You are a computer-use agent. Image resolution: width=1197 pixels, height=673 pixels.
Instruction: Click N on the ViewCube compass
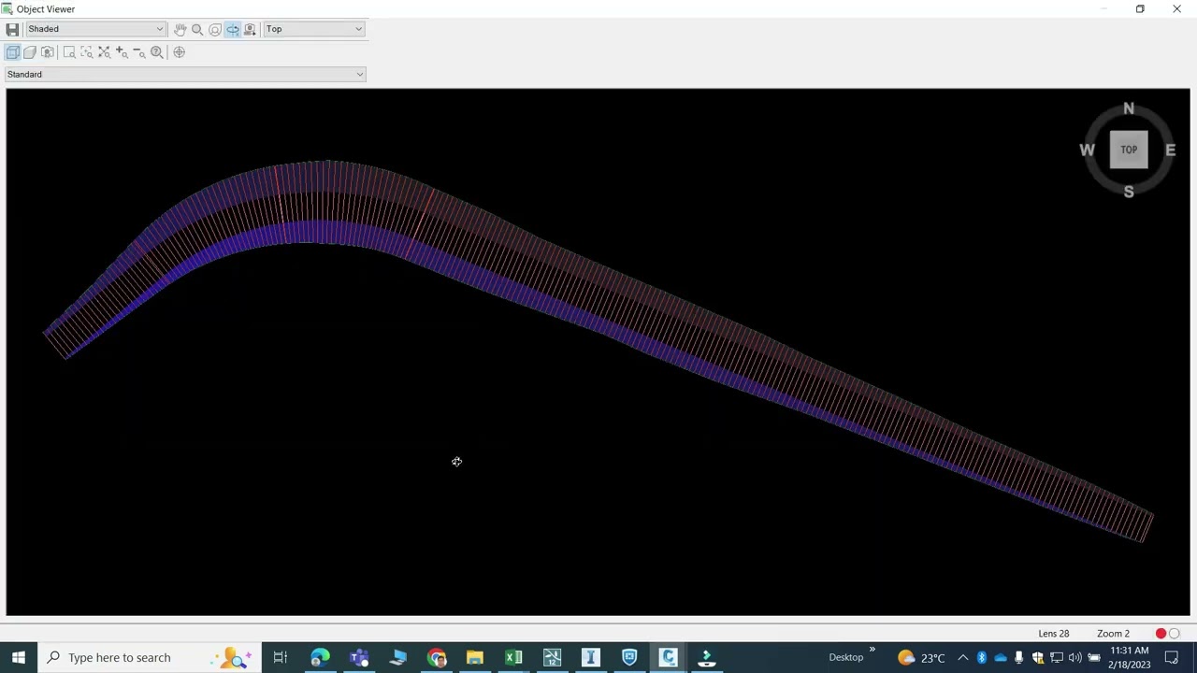pos(1129,109)
